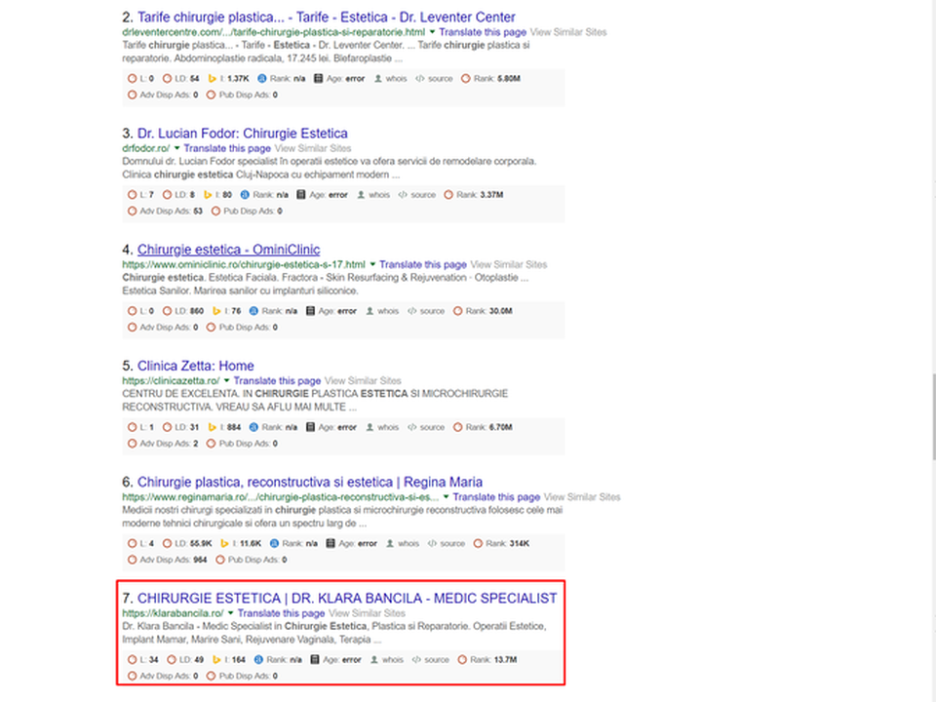Translate the Regina Maria page
This screenshot has width=936, height=702.
point(496,497)
